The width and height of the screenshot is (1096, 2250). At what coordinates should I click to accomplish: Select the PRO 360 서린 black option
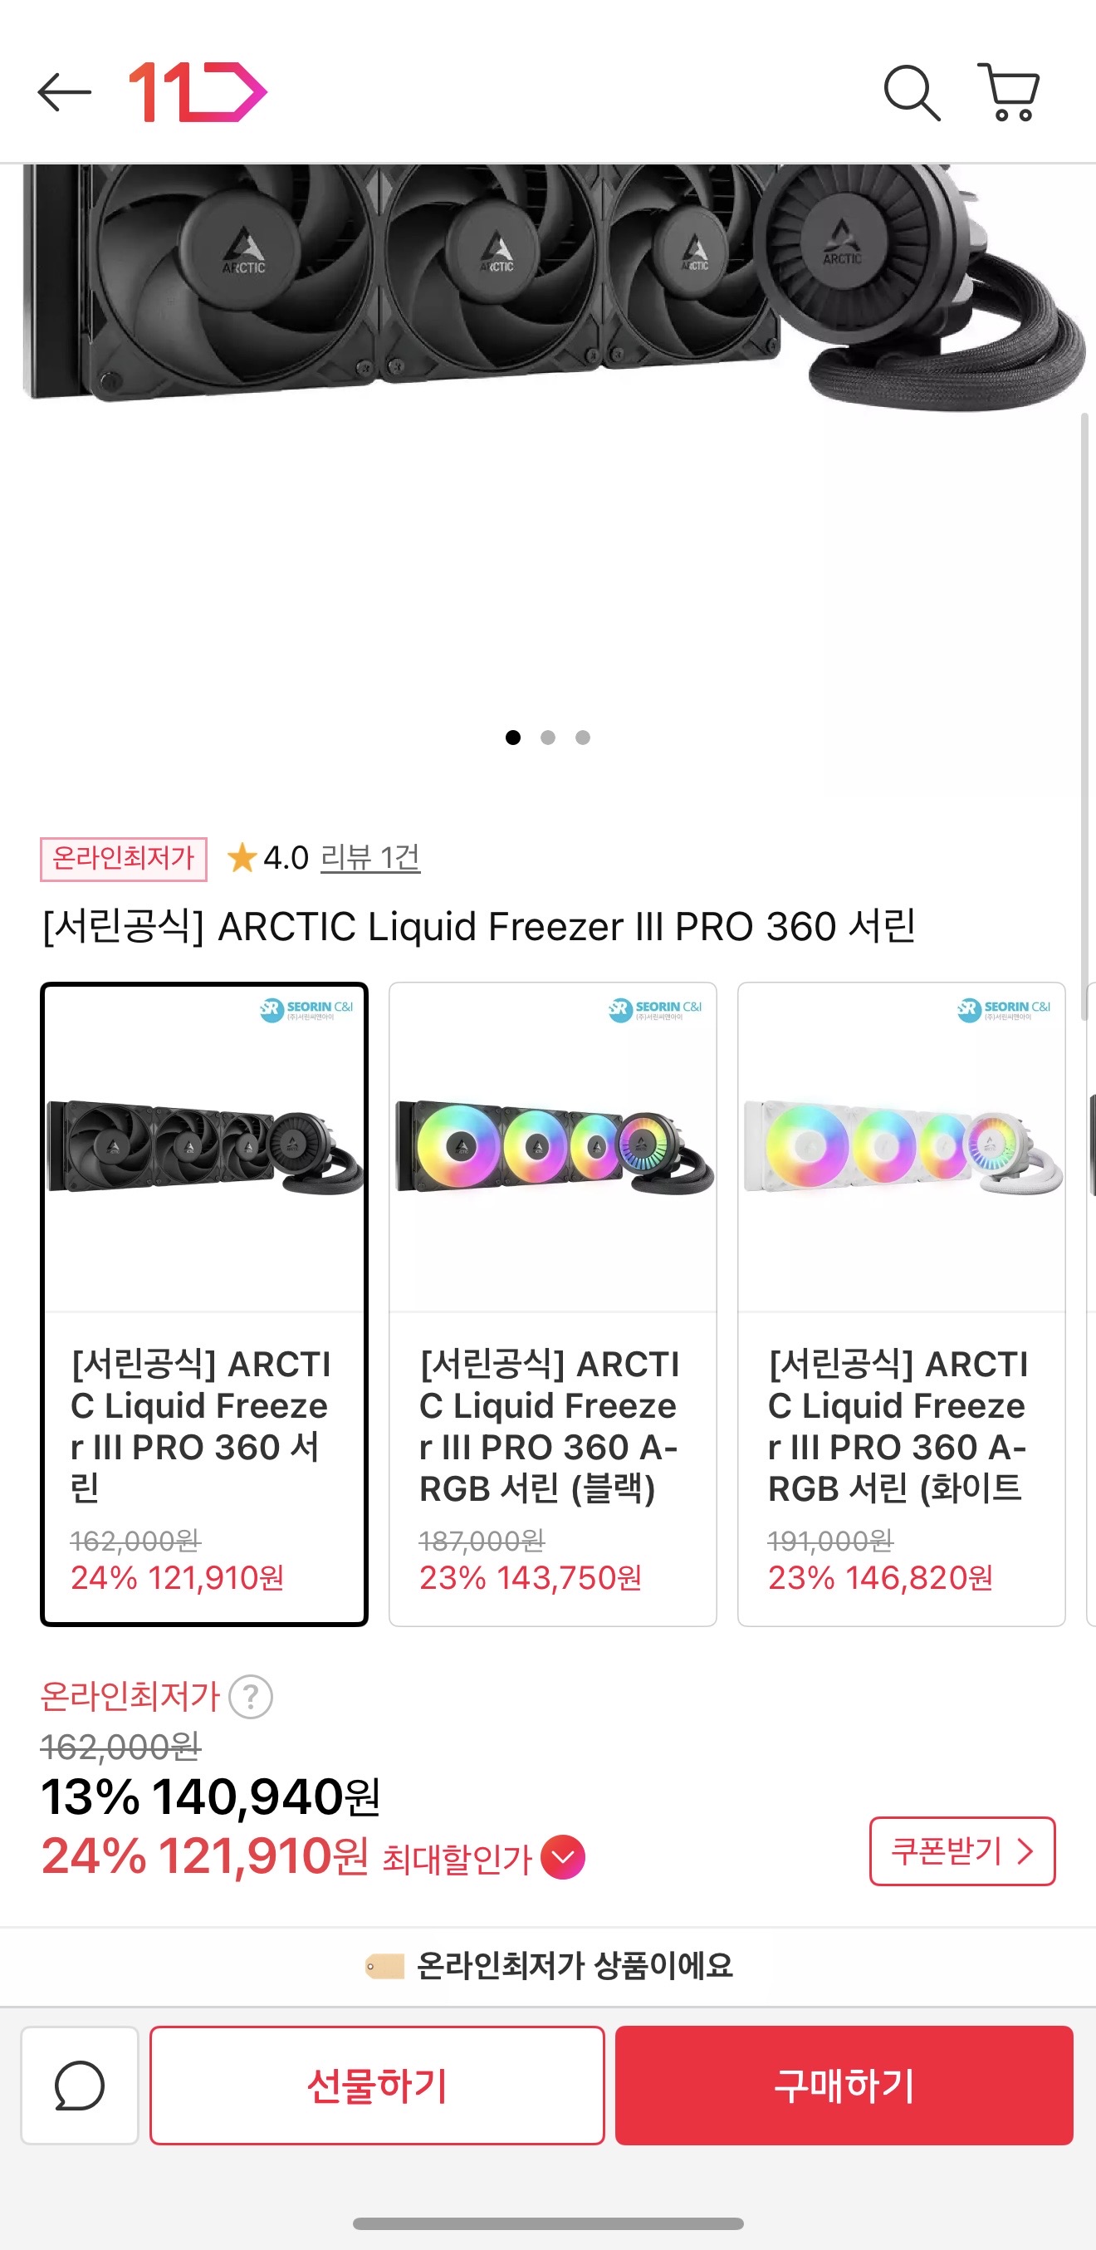[204, 1303]
